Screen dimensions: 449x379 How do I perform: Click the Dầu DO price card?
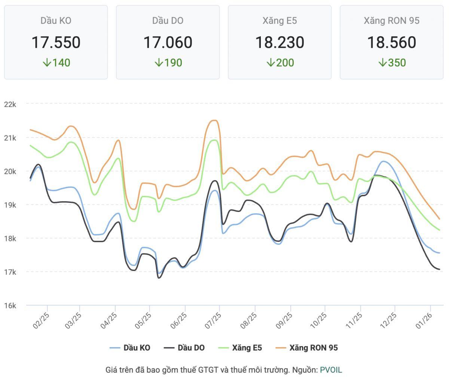coord(168,42)
